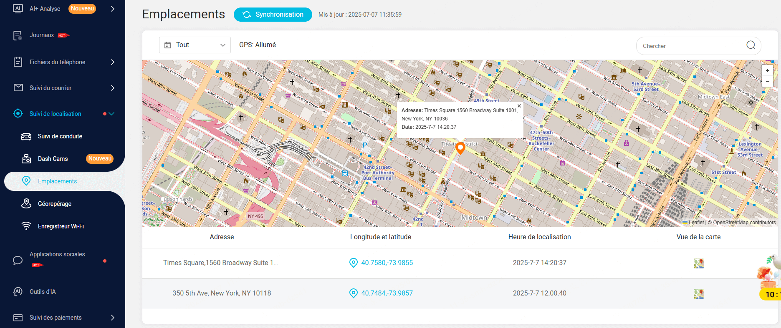The image size is (781, 328).
Task: Click the calendar icon in Tout filter
Action: click(x=168, y=45)
